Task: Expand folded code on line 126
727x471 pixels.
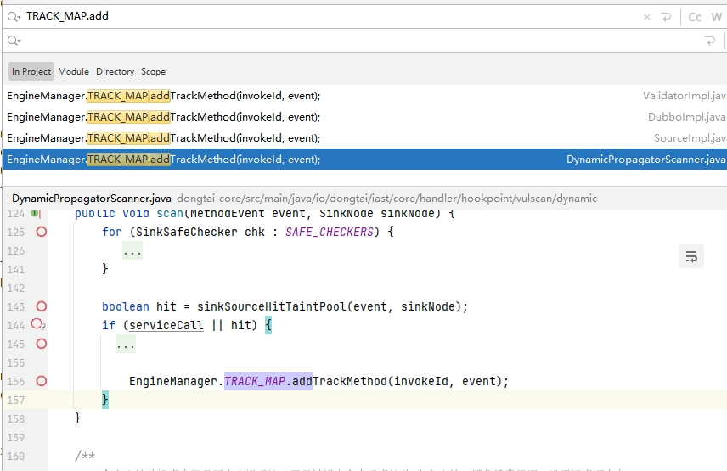Action: [x=132, y=251]
